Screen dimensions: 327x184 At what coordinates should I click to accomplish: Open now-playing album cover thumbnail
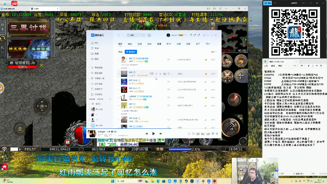(x=92, y=134)
